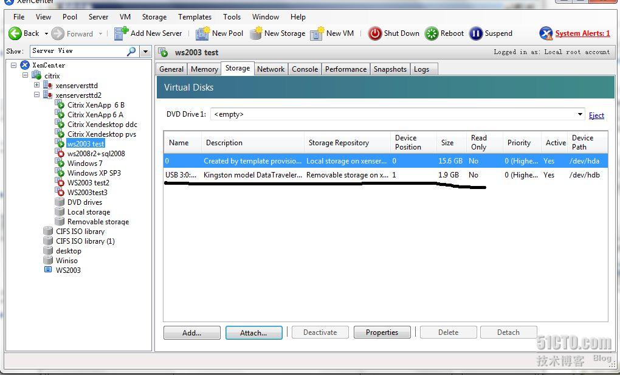Click the Server View search input field
Viewport: 620px width, 375px height.
(78, 51)
